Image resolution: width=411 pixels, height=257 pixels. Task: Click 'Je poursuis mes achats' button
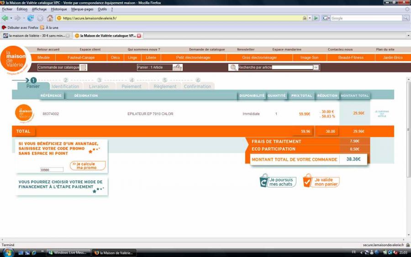click(x=278, y=181)
